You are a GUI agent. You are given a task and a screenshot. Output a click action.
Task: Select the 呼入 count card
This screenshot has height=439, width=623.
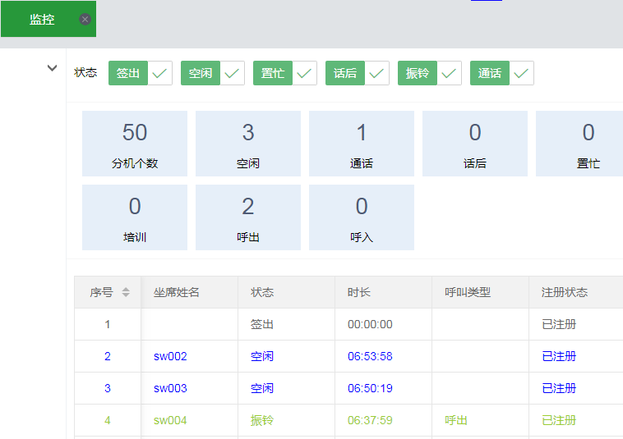coord(362,217)
